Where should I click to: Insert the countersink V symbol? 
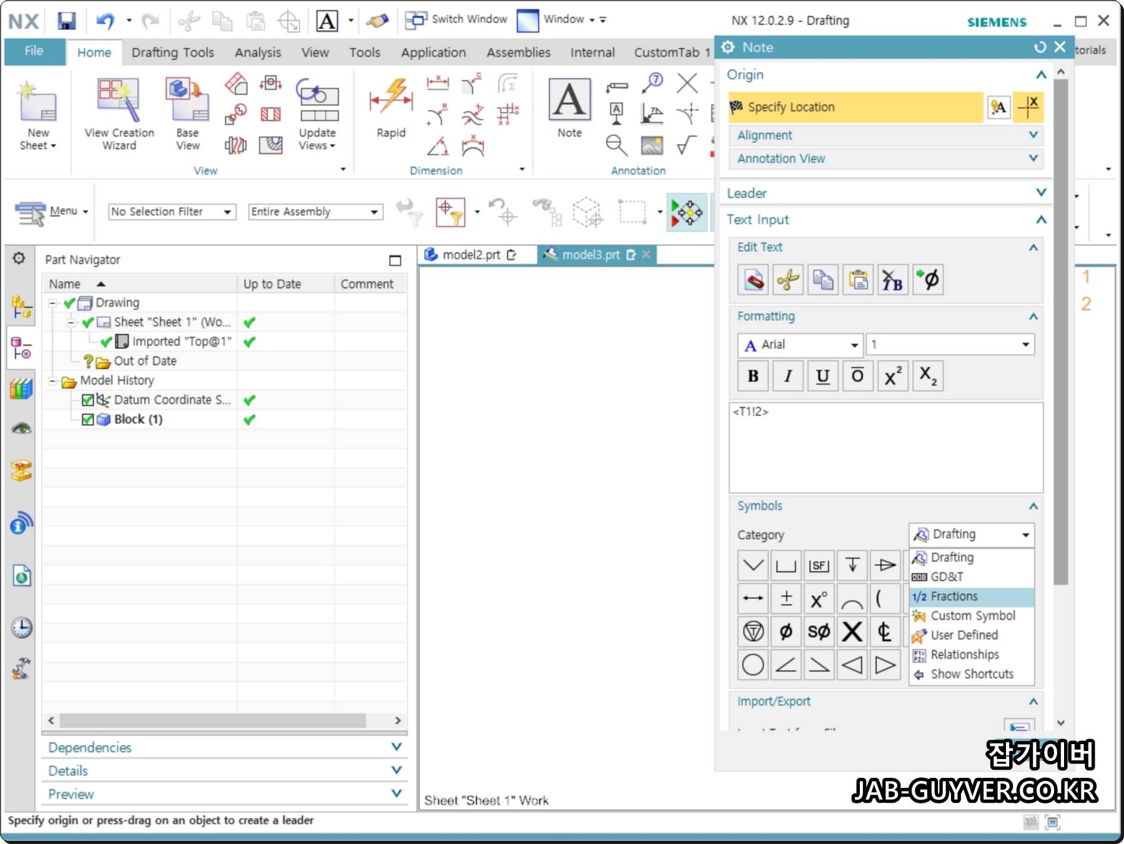click(753, 566)
